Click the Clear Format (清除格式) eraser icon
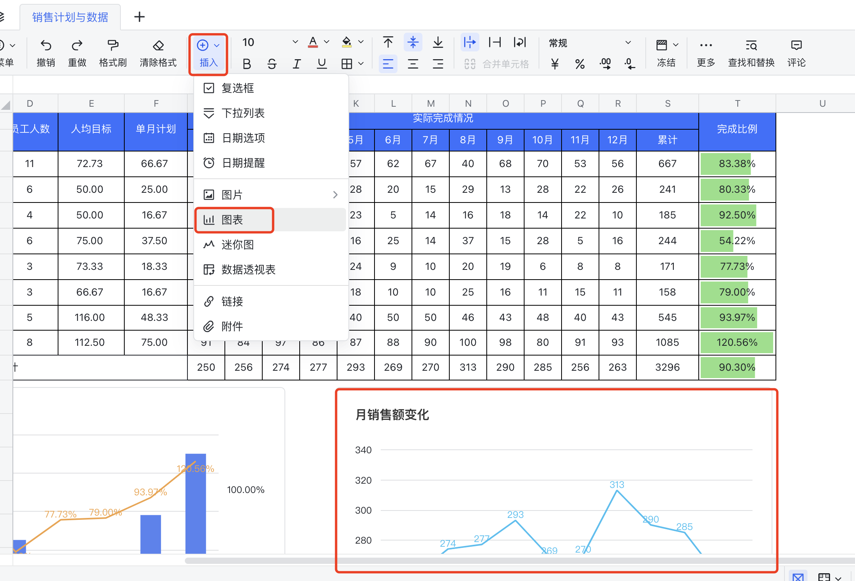 (x=158, y=46)
